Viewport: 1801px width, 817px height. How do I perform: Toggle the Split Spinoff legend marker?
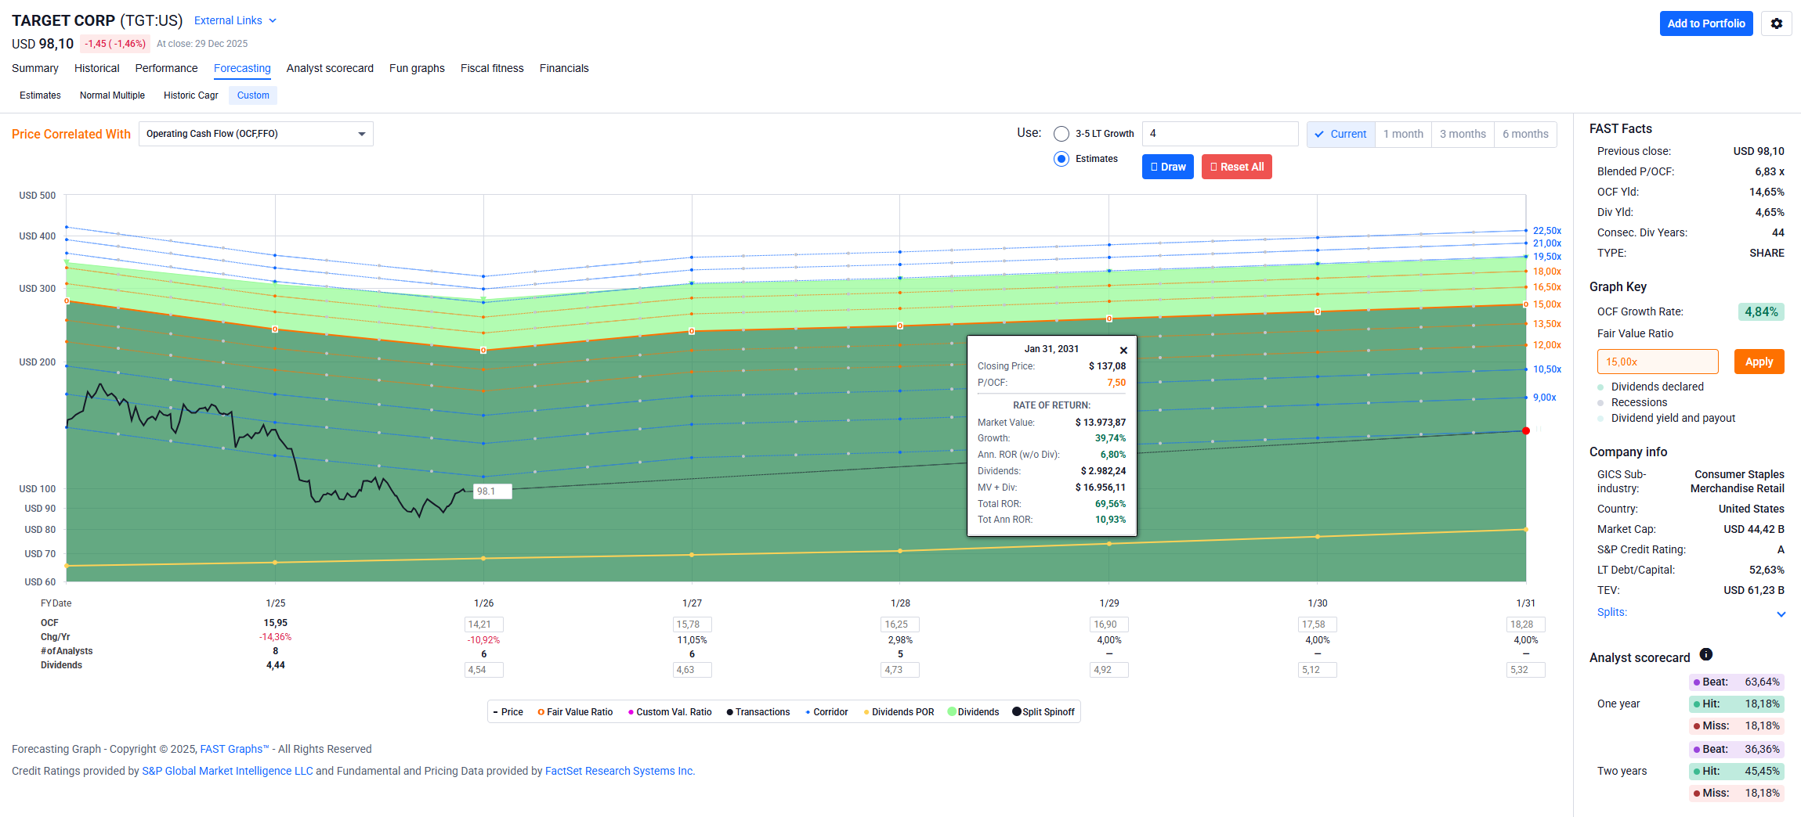(x=1017, y=712)
